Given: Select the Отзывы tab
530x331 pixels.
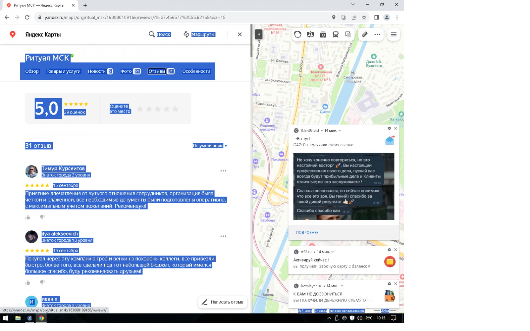Looking at the screenshot, I should [161, 71].
